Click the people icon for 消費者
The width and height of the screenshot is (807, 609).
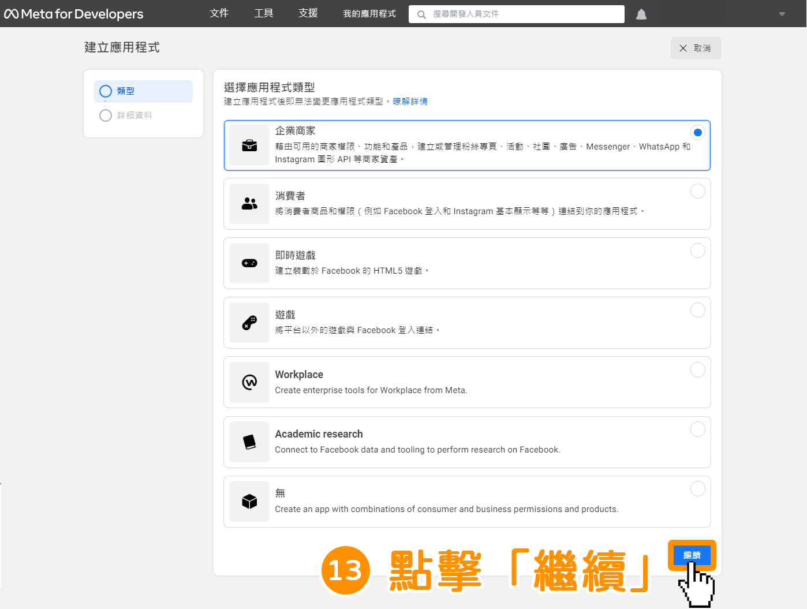(x=249, y=204)
